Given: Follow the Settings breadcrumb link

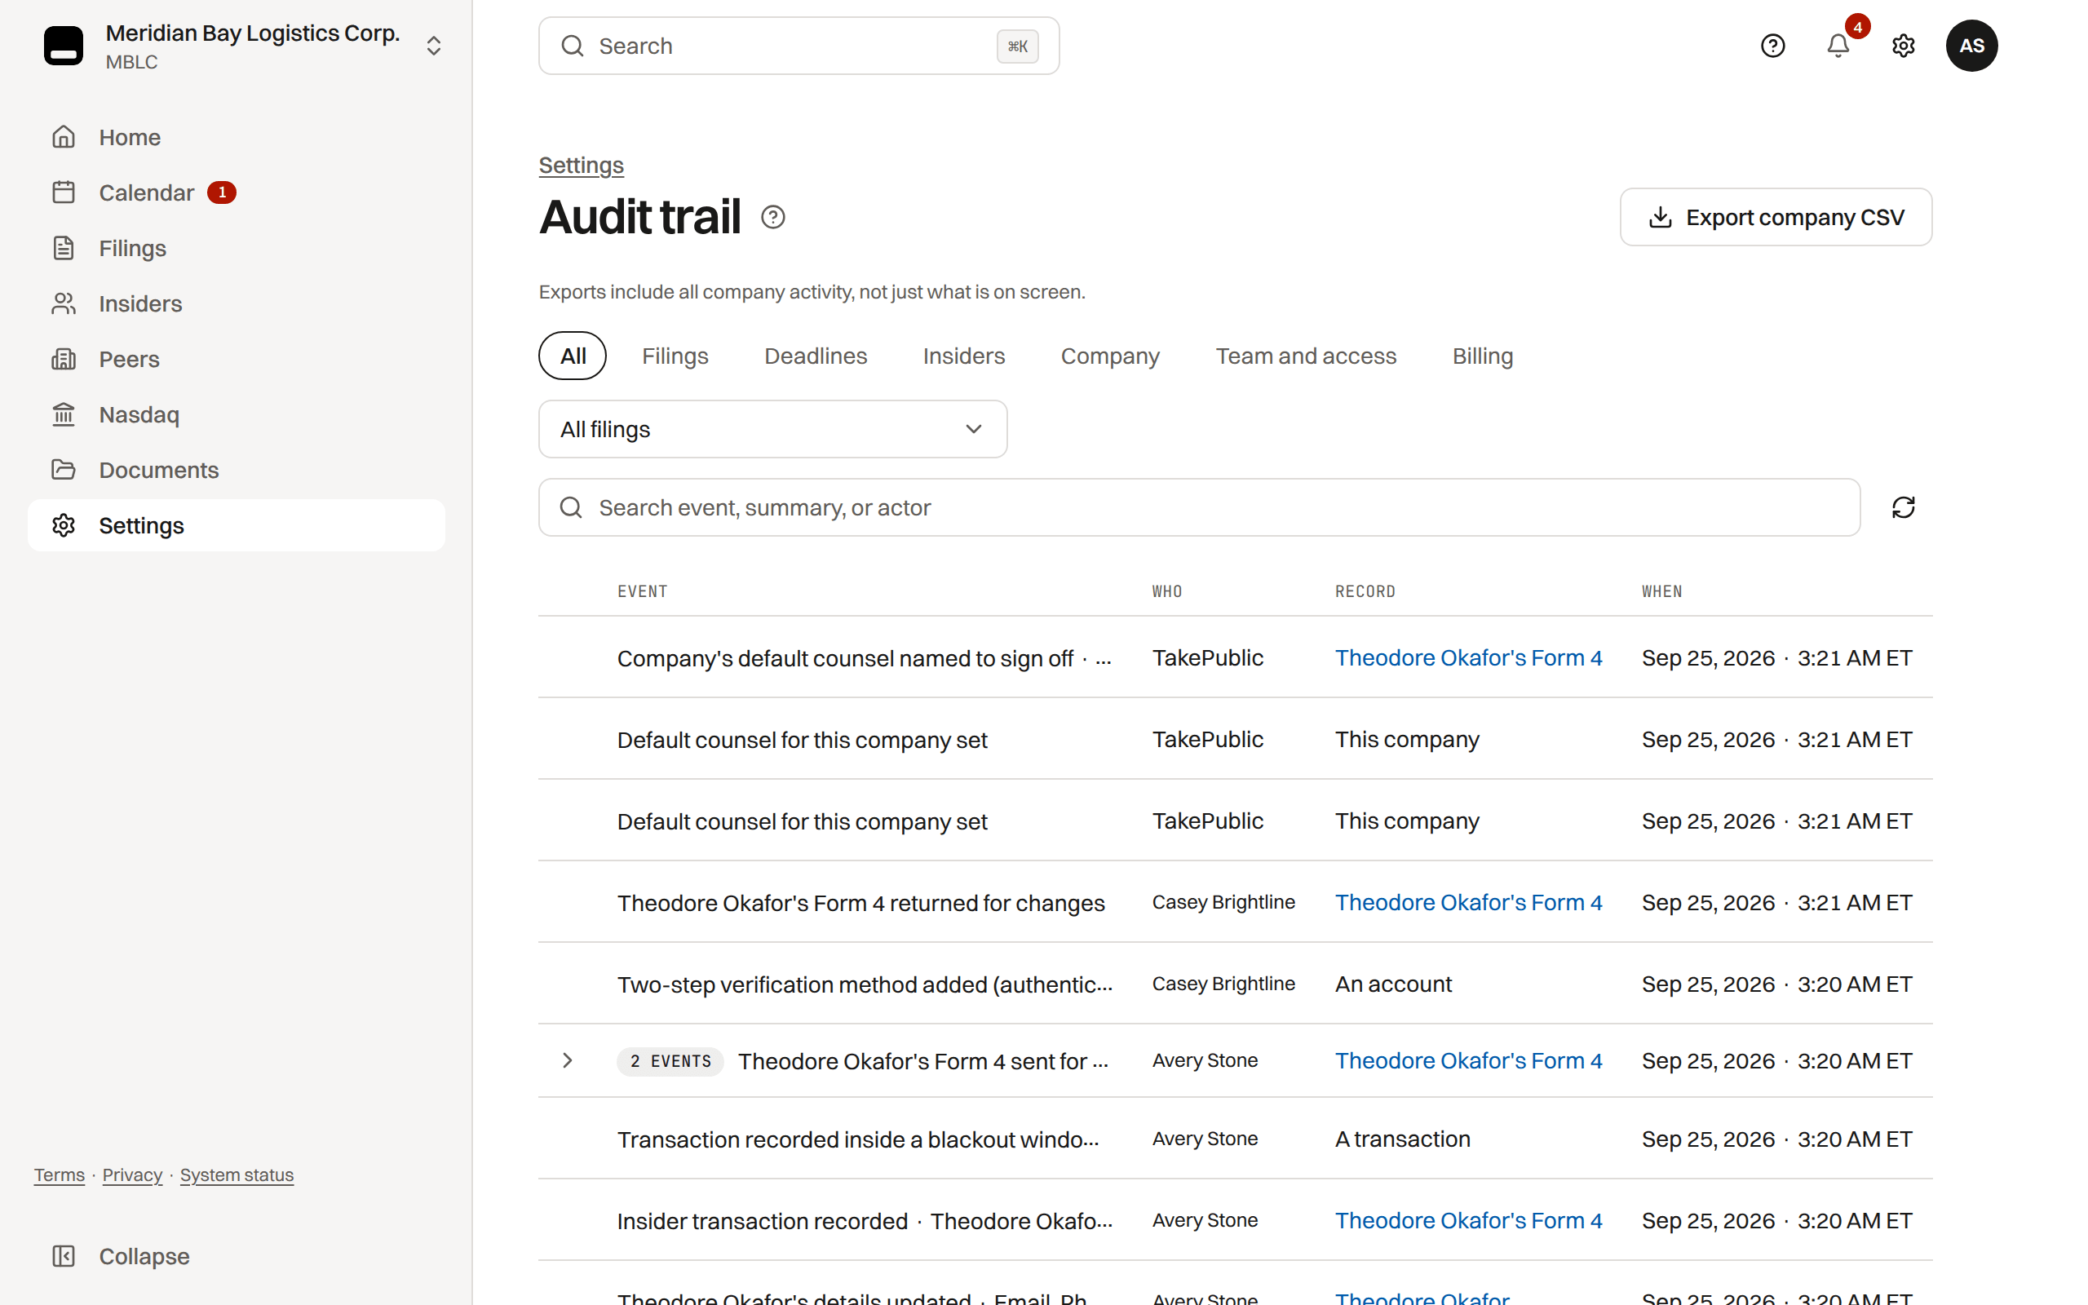Looking at the screenshot, I should pyautogui.click(x=581, y=165).
